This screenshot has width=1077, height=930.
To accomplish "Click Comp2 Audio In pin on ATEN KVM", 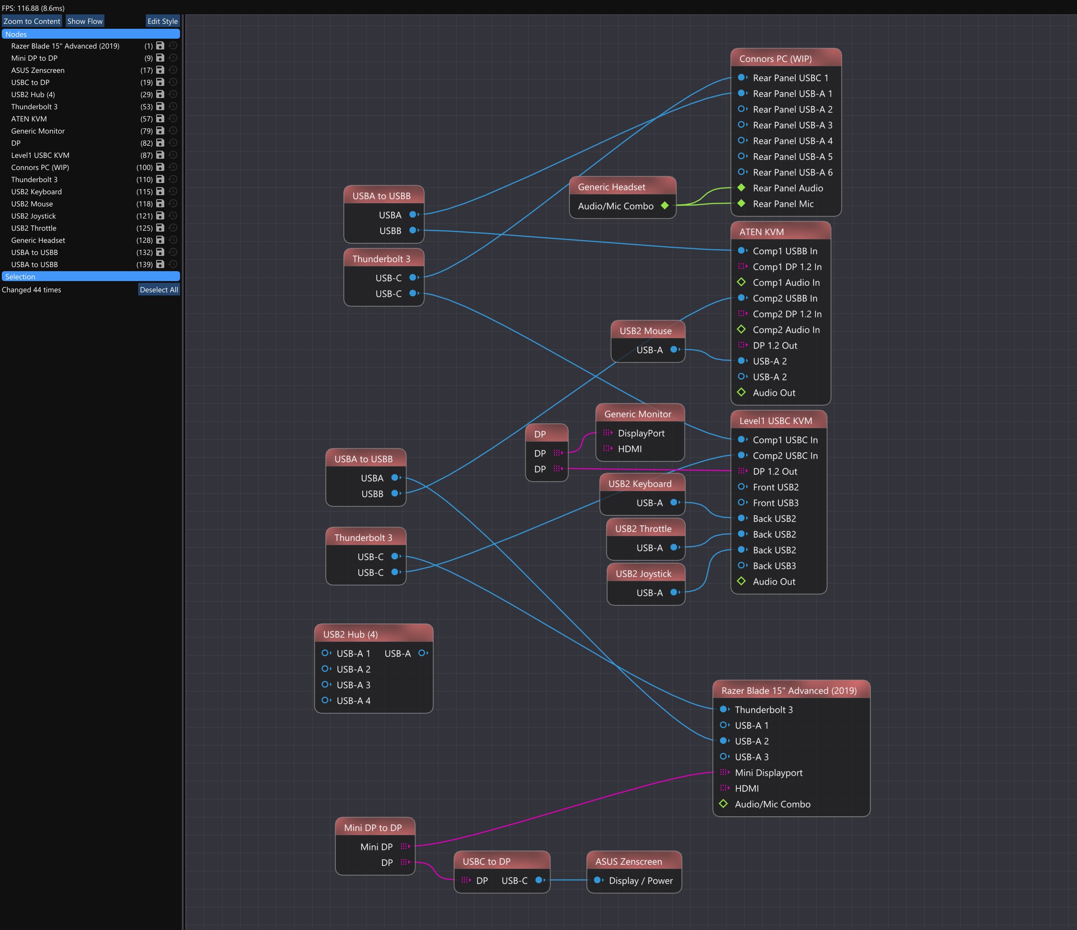I will pyautogui.click(x=742, y=329).
